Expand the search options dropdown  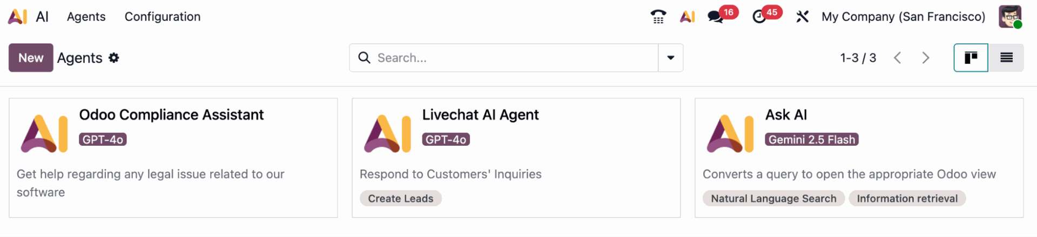670,58
